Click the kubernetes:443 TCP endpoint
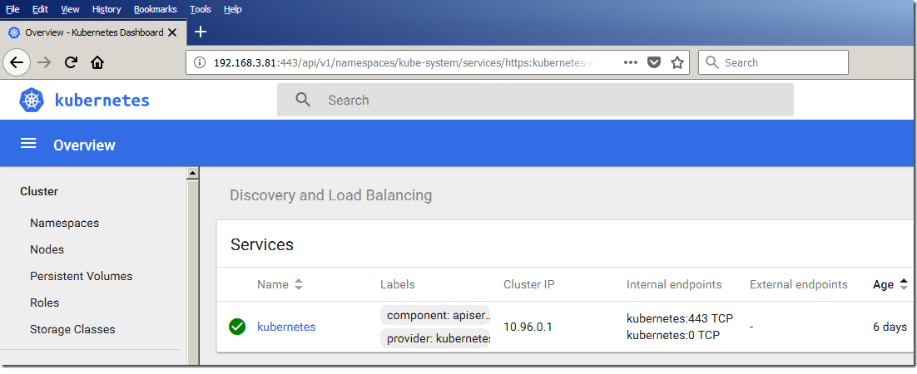The height and width of the screenshot is (374, 917). 680,318
